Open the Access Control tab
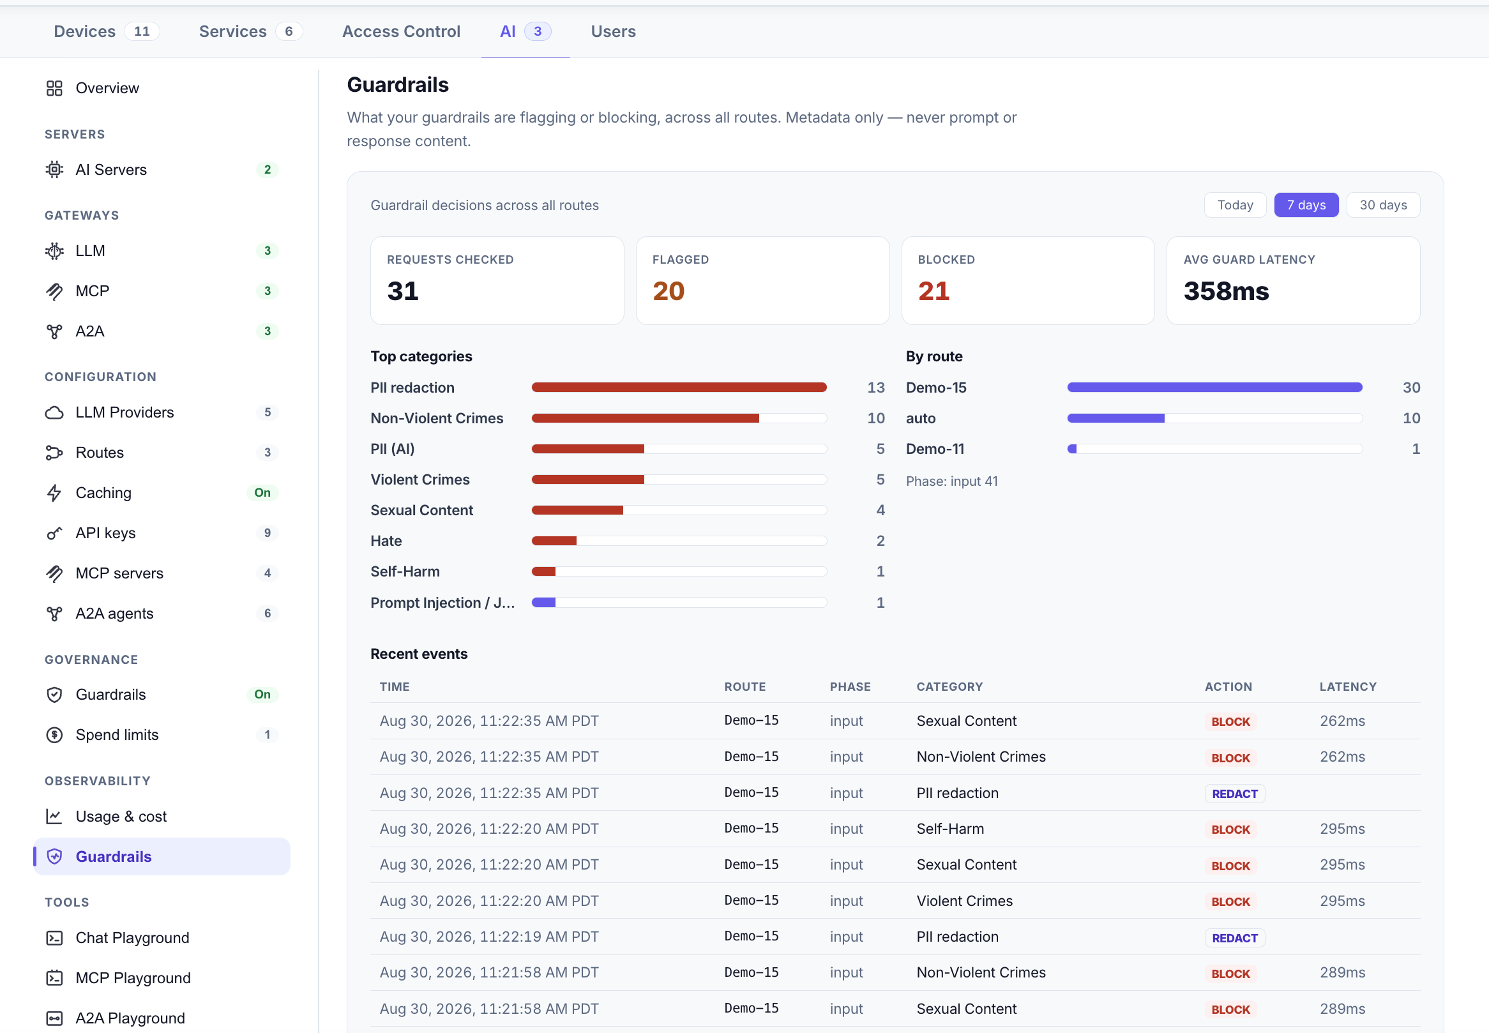1489x1033 pixels. pos(401,31)
